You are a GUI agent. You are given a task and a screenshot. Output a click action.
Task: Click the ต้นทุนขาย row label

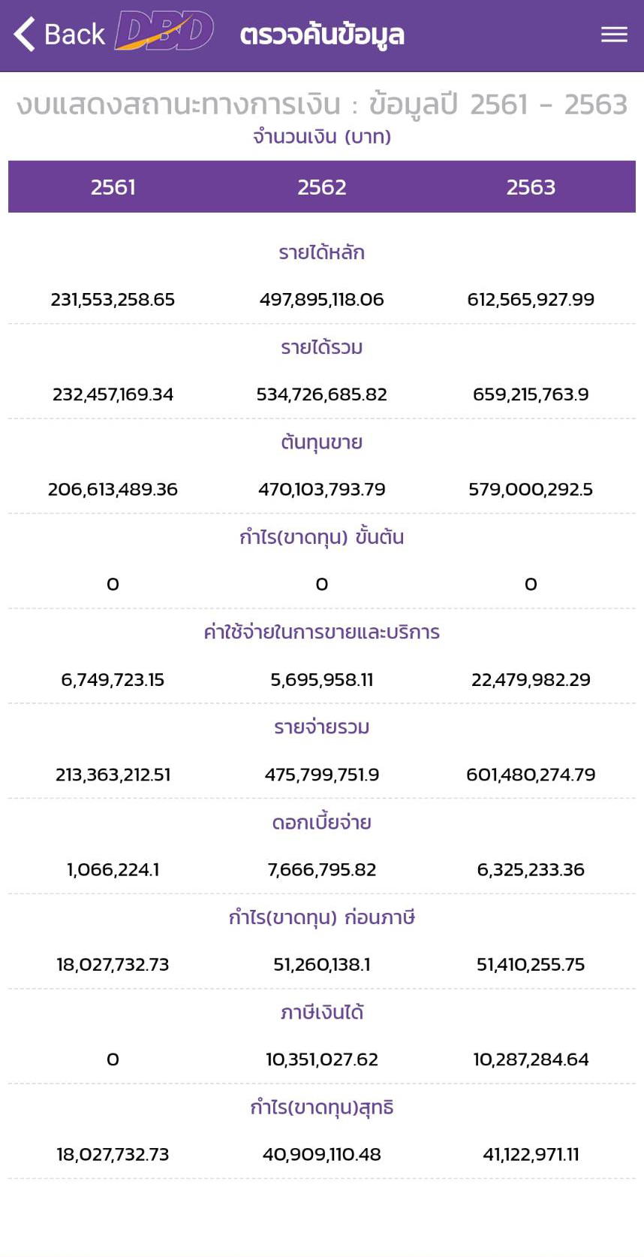point(322,443)
